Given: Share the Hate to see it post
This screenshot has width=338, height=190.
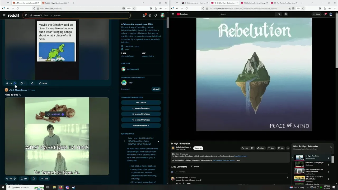Looking at the screenshot, I should [x=44, y=179].
